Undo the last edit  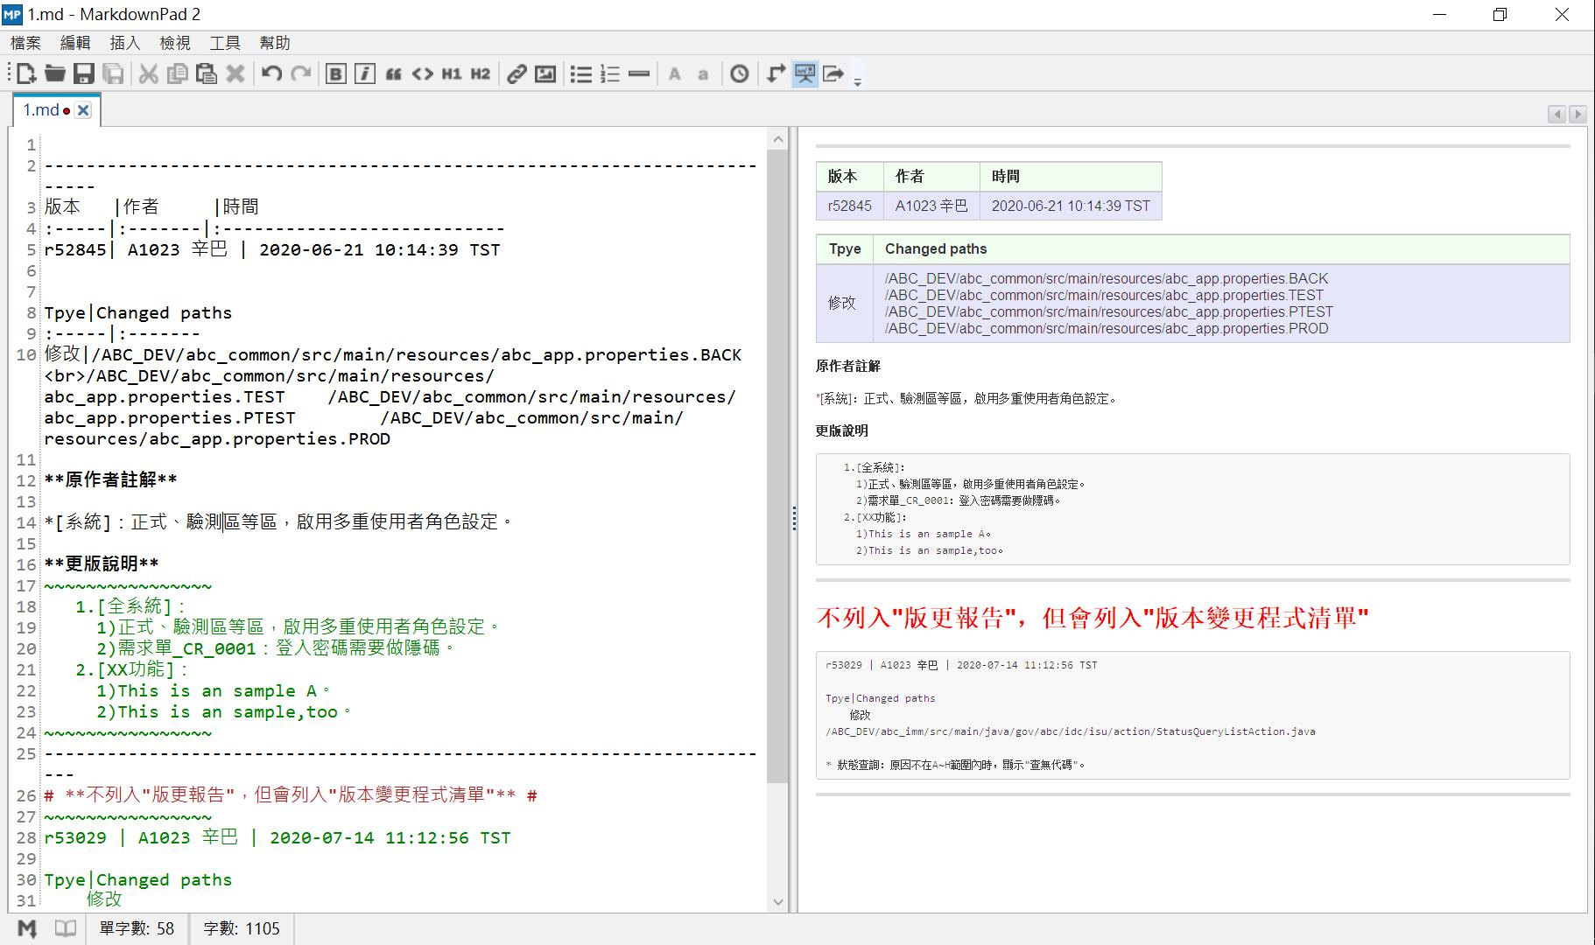[x=271, y=74]
